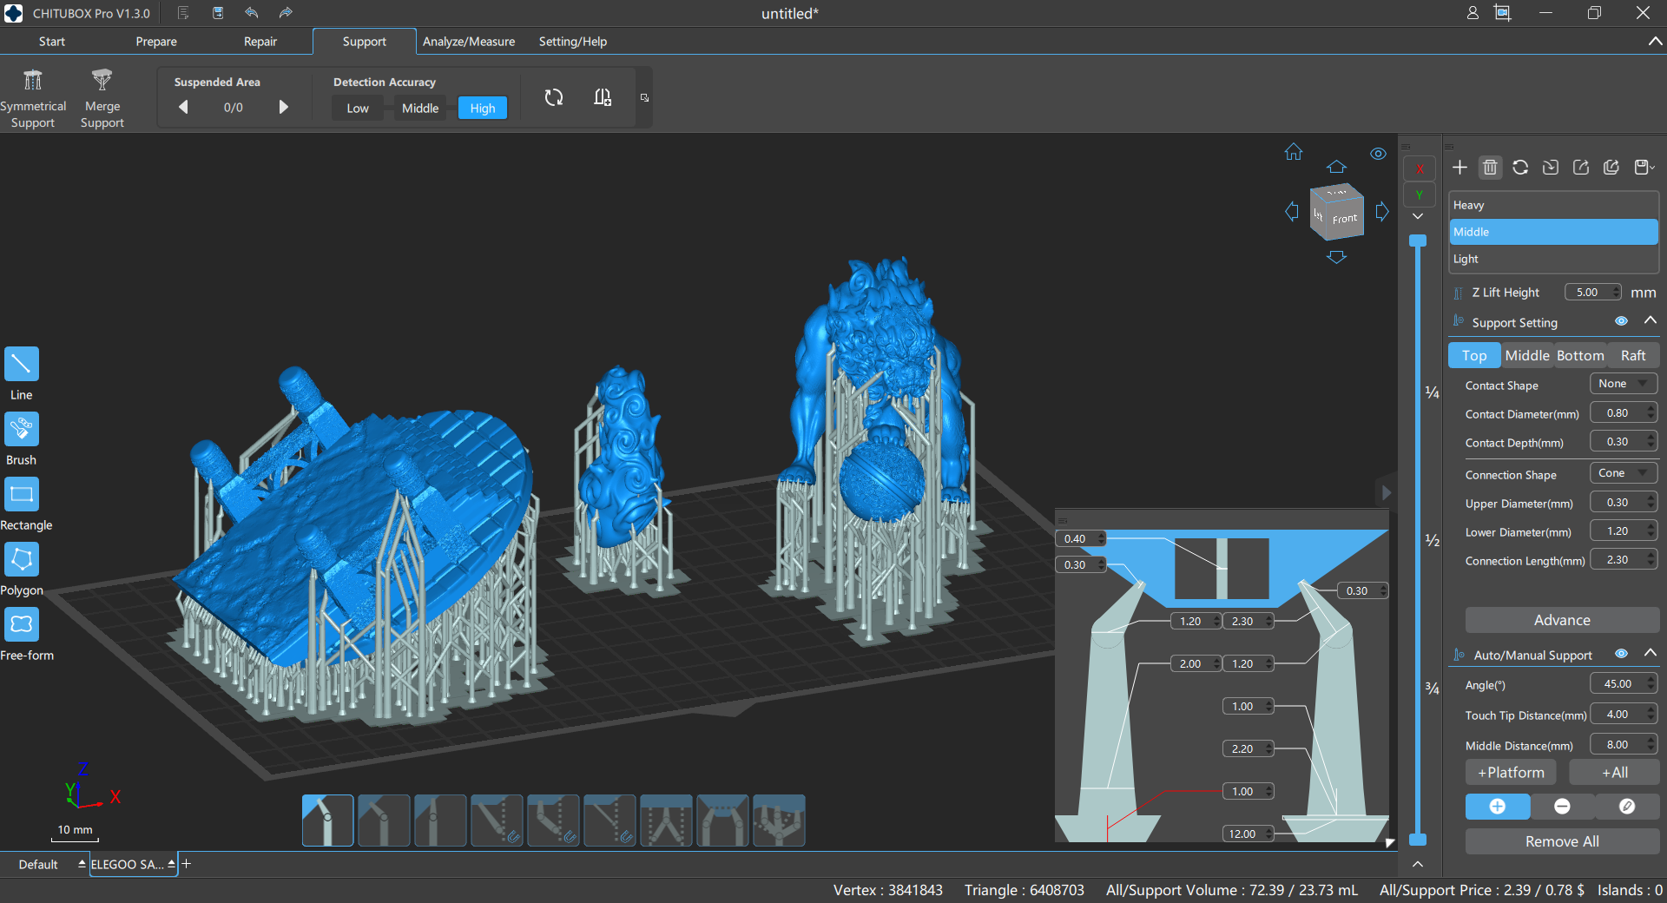Toggle the Y axis clipping button
Screen dimensions: 1667x903
1420,194
